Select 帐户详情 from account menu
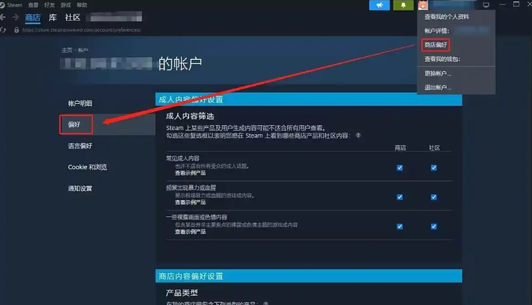 tap(437, 31)
